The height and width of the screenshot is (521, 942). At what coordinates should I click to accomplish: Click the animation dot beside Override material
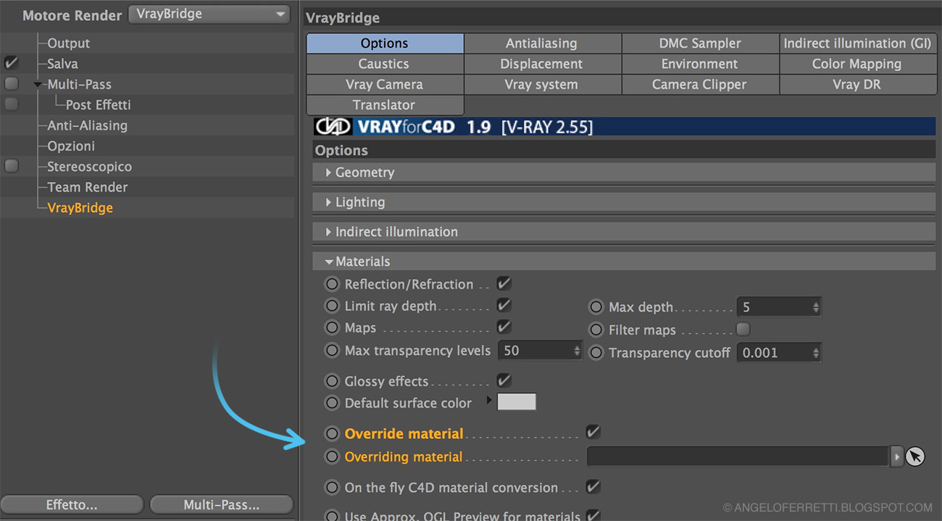(x=332, y=433)
